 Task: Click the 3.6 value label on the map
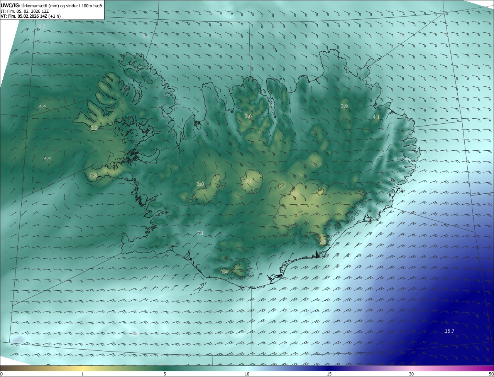248,116
